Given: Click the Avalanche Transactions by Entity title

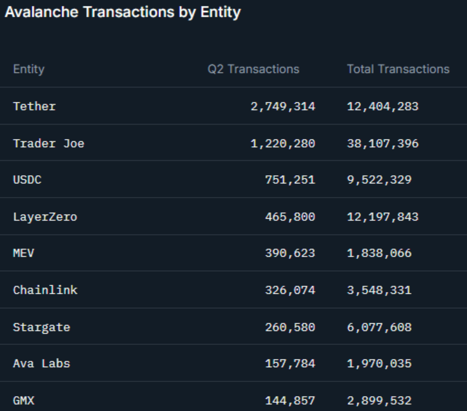Looking at the screenshot, I should [x=123, y=12].
